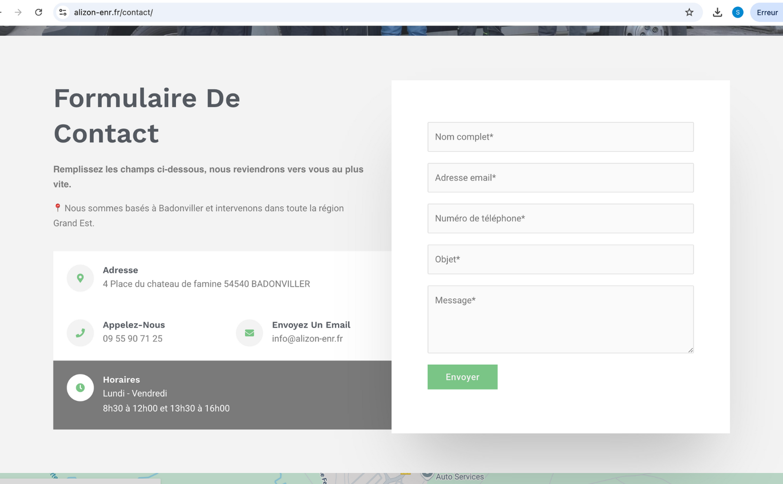The width and height of the screenshot is (783, 484).
Task: Focus the Nom complet field
Action: coord(560,137)
